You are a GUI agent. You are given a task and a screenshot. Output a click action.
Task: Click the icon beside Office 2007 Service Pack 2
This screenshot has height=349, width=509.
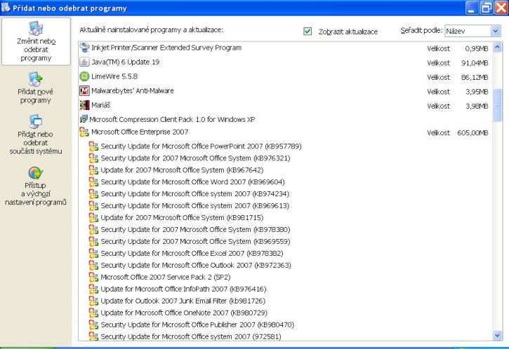(93, 277)
